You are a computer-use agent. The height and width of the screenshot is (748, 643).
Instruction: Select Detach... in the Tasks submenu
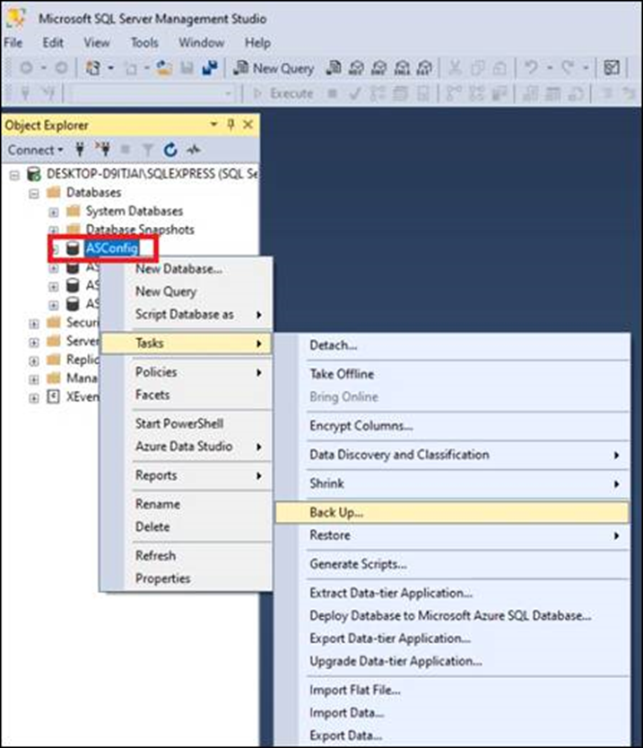coord(452,345)
